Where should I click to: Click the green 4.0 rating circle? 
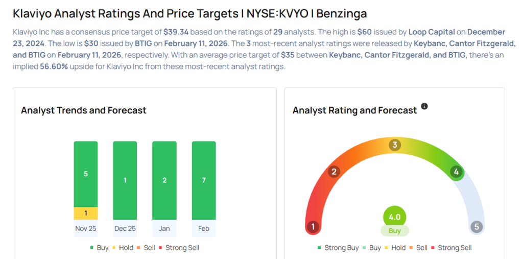394,216
